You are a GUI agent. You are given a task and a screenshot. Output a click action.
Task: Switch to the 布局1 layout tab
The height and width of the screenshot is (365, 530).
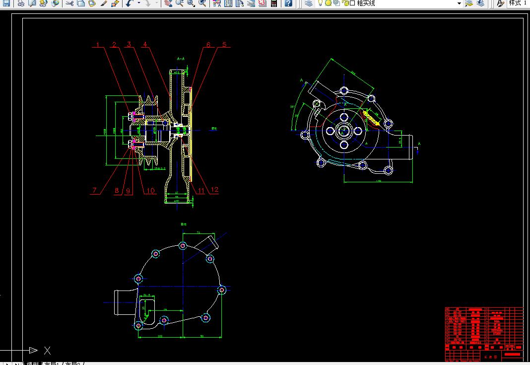pyautogui.click(x=52, y=363)
